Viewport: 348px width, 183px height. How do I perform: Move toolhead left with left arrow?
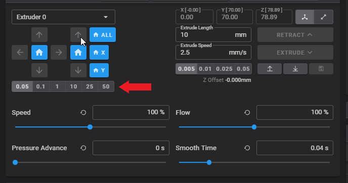pyautogui.click(x=20, y=53)
